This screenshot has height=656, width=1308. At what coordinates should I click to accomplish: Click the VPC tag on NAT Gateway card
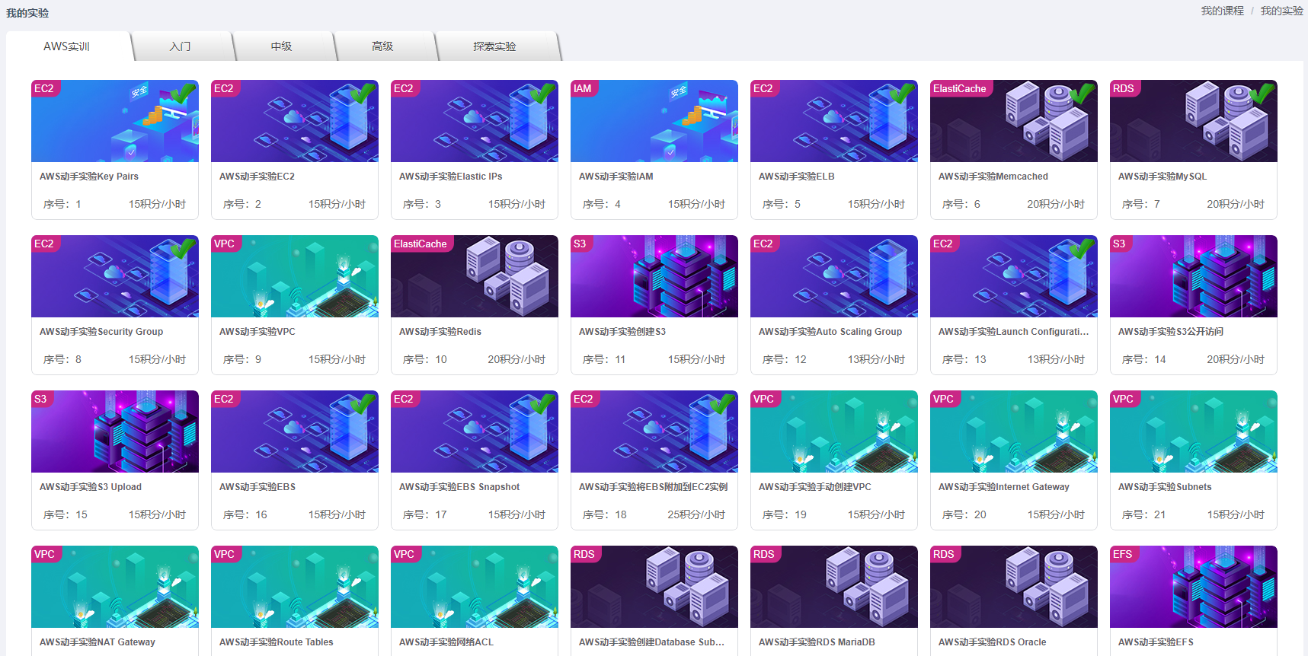(44, 554)
